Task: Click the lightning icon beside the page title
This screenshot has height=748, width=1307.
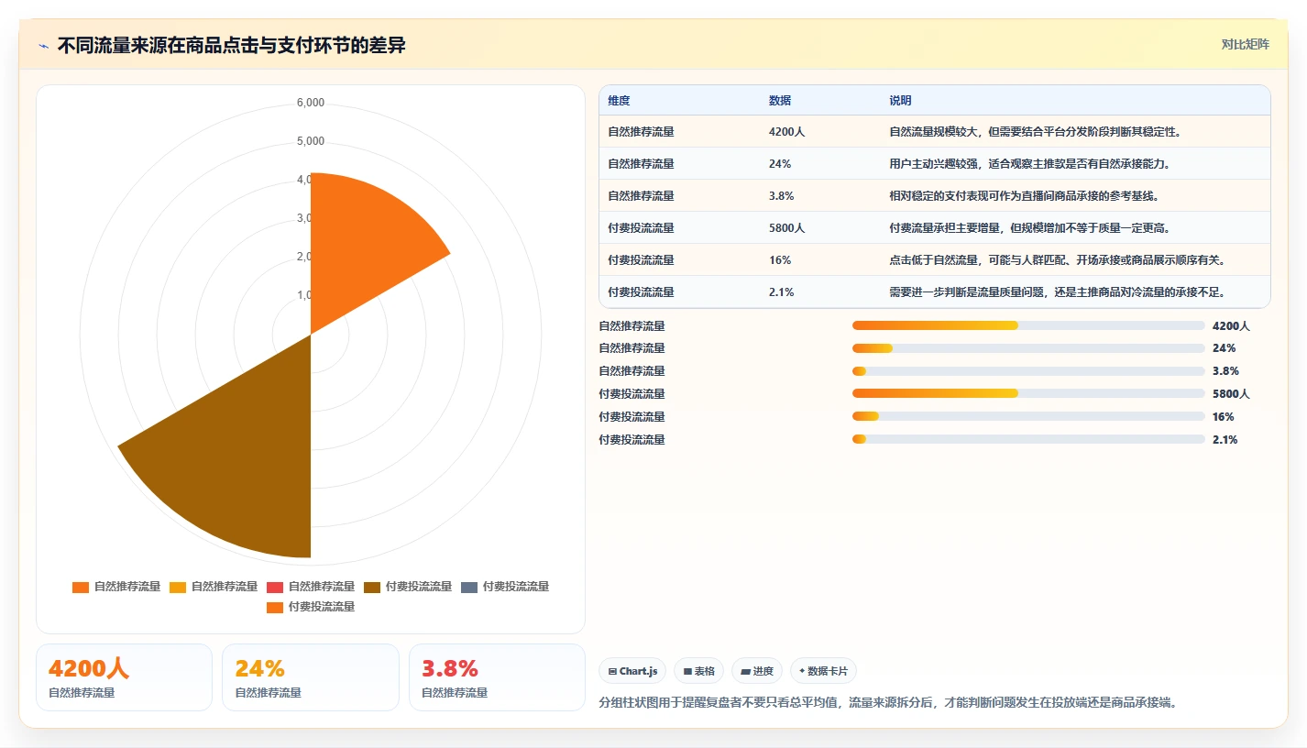Action: [43, 46]
